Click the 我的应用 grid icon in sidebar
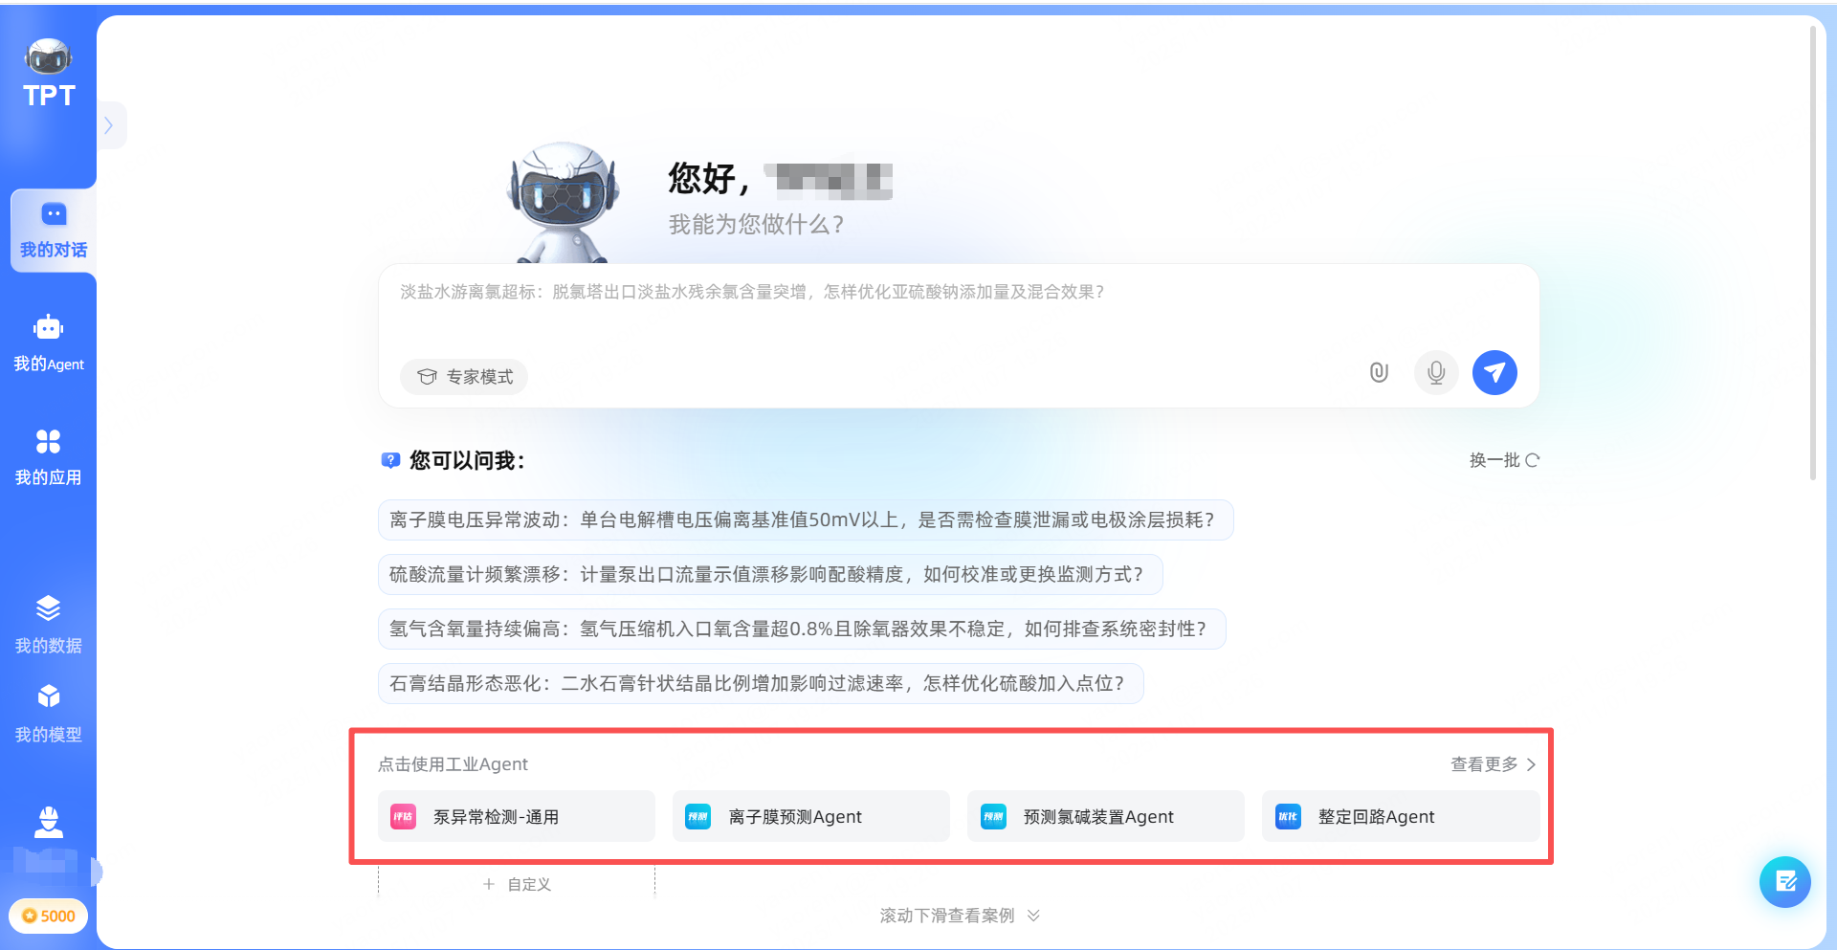Viewport: 1837px width, 950px height. (x=48, y=440)
